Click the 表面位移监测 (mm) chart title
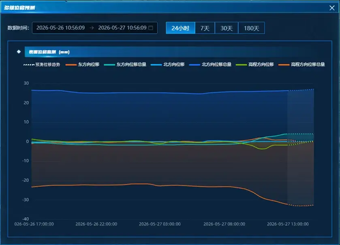The width and height of the screenshot is (340, 245). point(49,52)
